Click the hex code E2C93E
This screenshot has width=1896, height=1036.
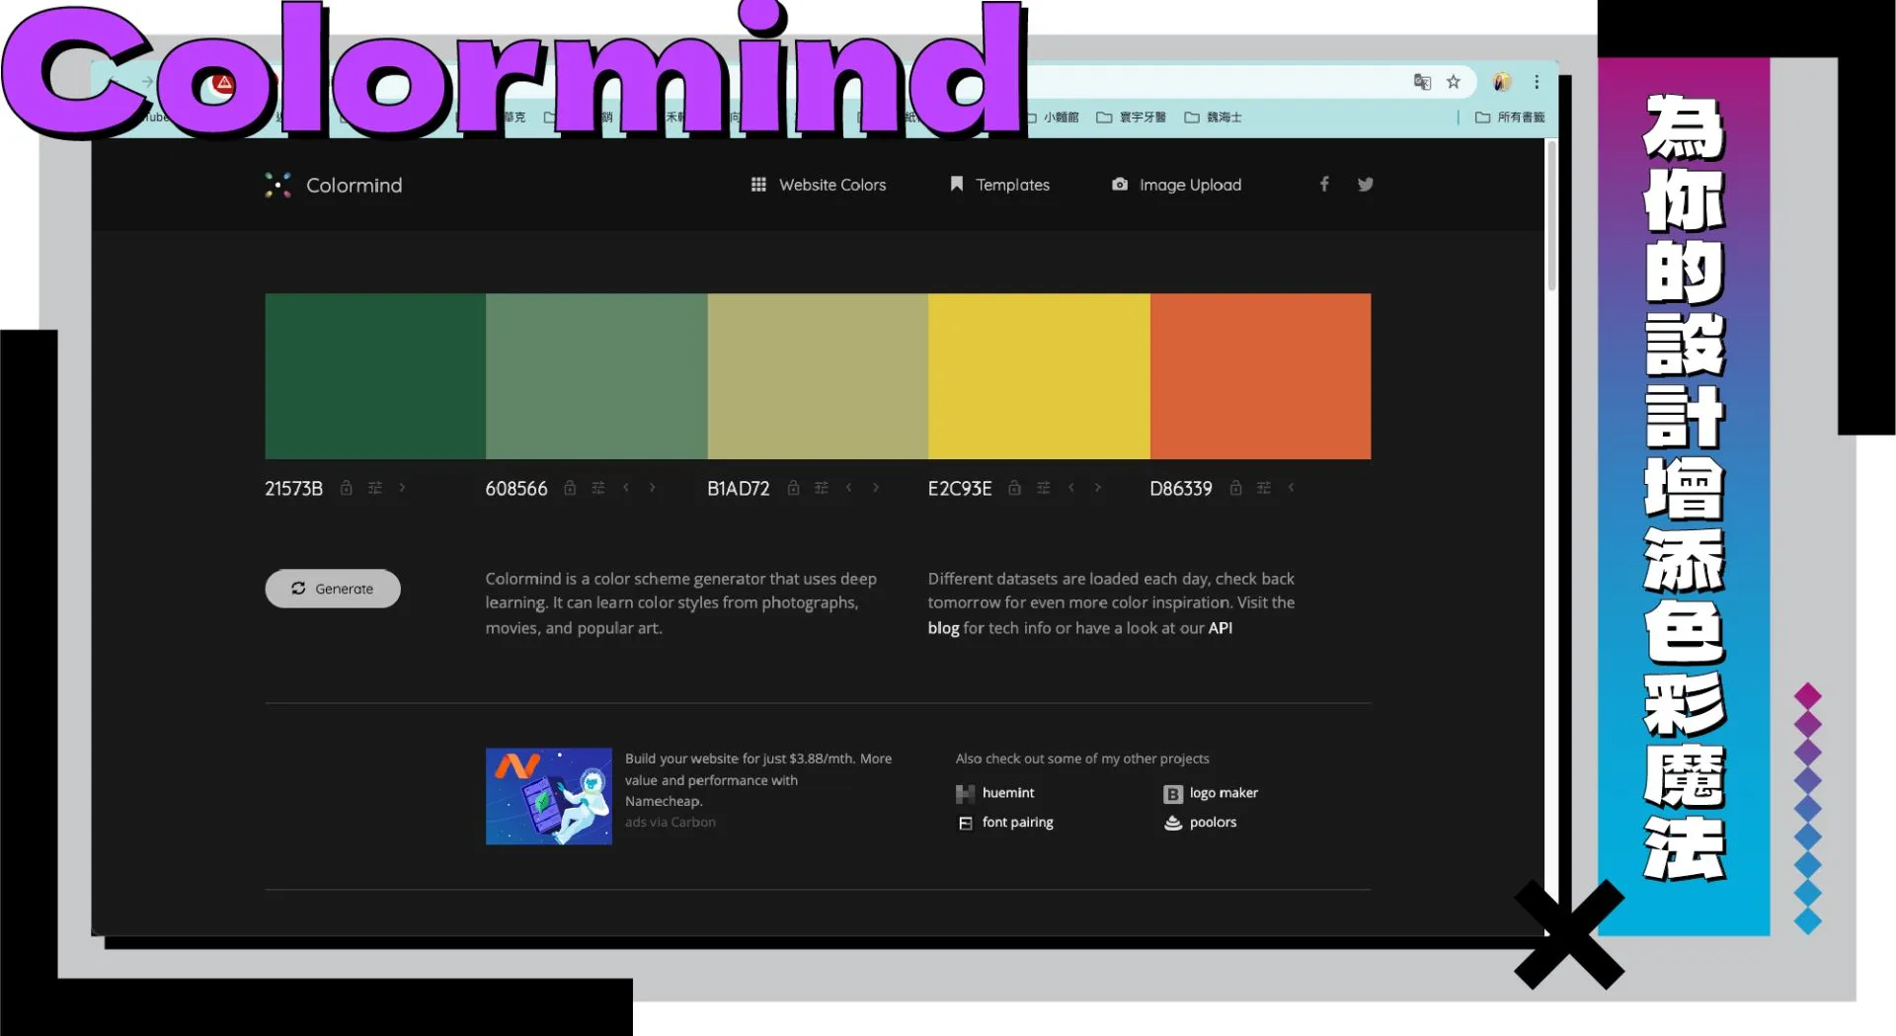tap(960, 489)
